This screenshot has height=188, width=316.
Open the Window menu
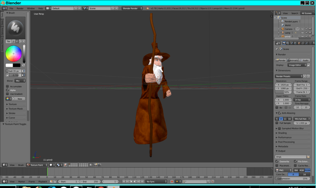(30, 8)
